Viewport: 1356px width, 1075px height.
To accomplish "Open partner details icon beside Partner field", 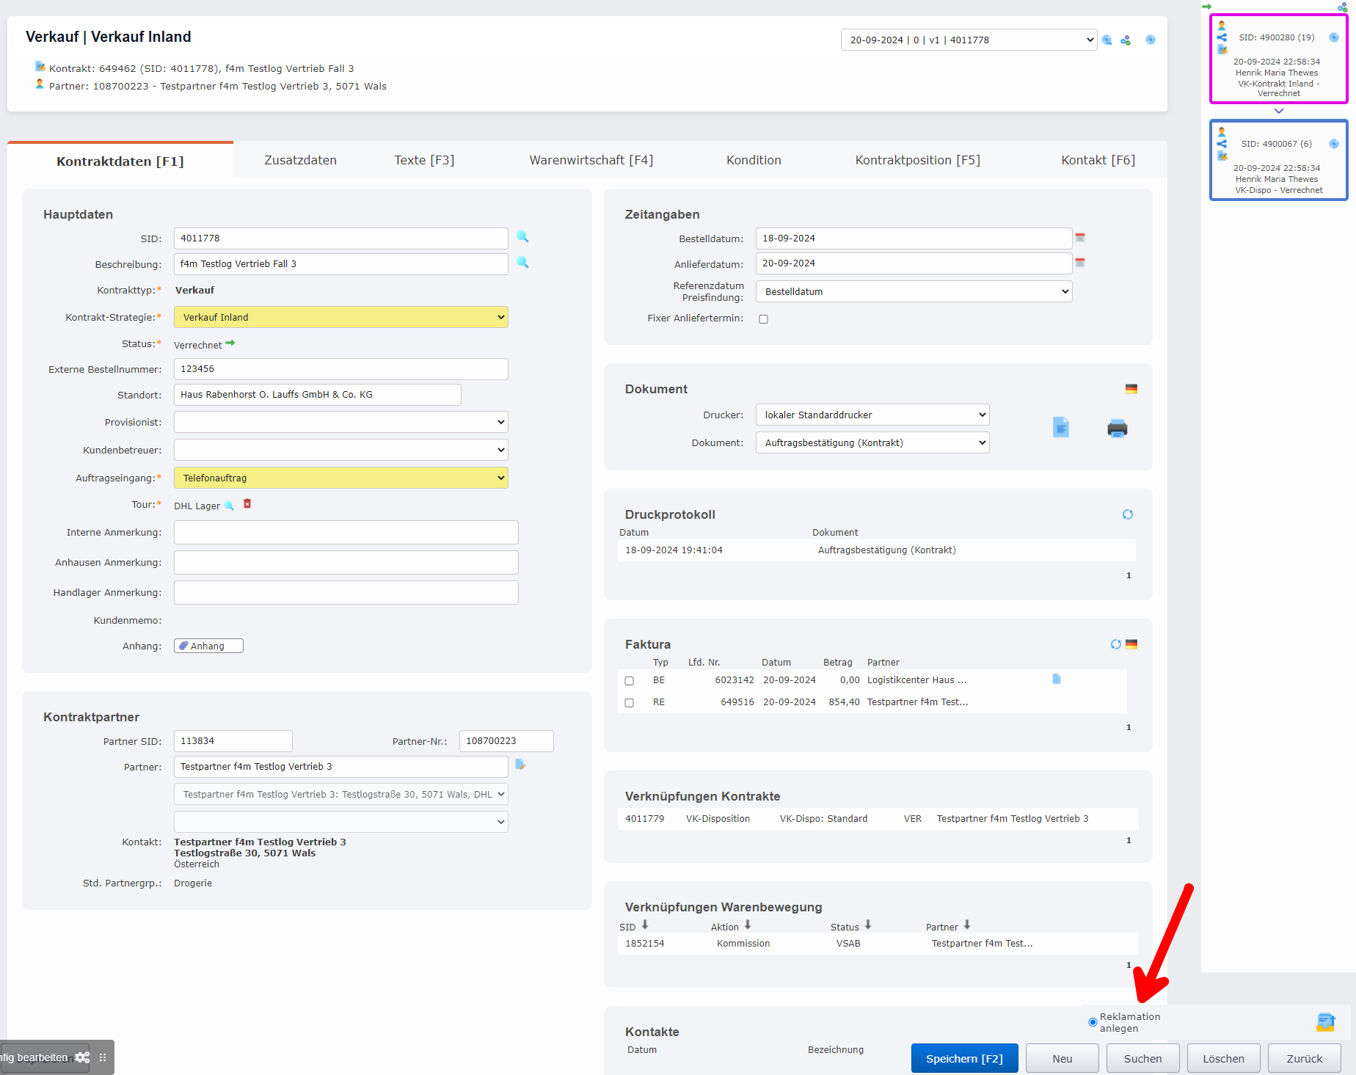I will (520, 765).
